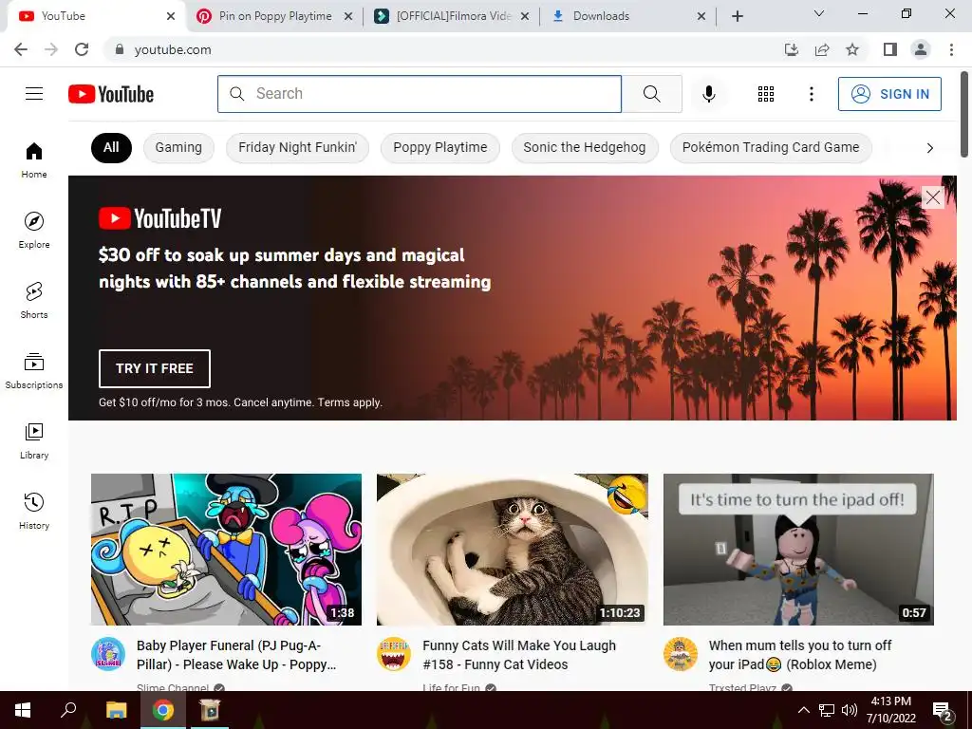The height and width of the screenshot is (729, 972).
Task: Open When mum tells you title link
Action: 799,655
